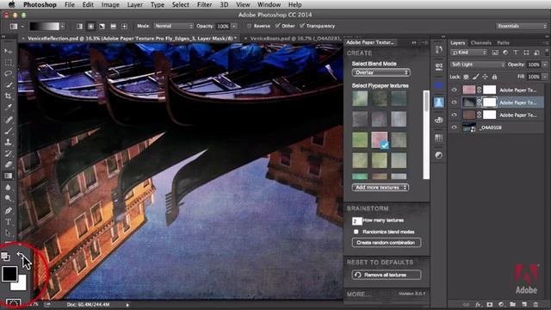This screenshot has width=551, height=310.
Task: Enable the Reverse checkbox
Action: [249, 26]
